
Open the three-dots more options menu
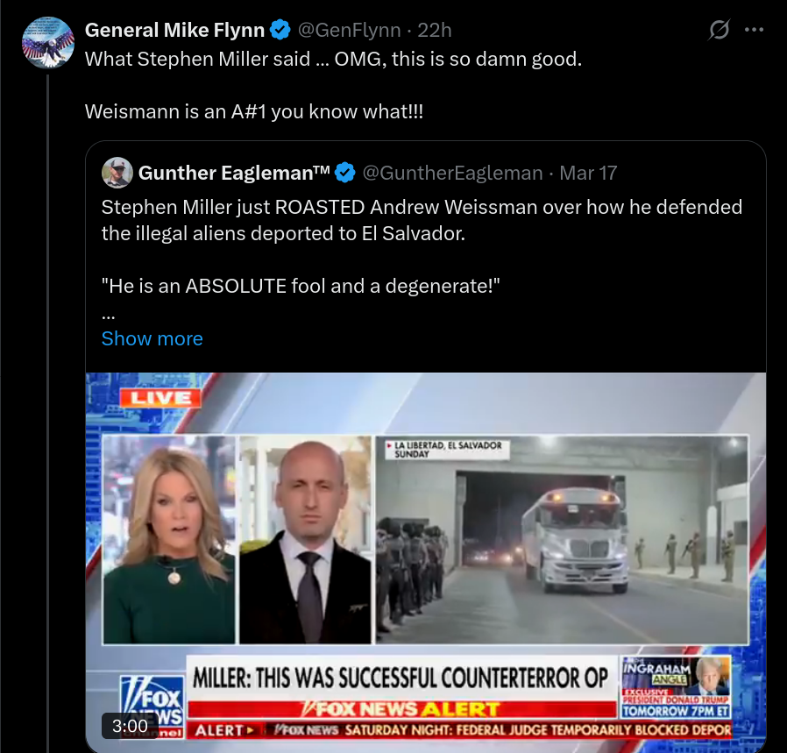[x=754, y=30]
